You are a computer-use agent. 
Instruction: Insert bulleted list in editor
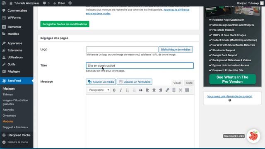coord(128,90)
